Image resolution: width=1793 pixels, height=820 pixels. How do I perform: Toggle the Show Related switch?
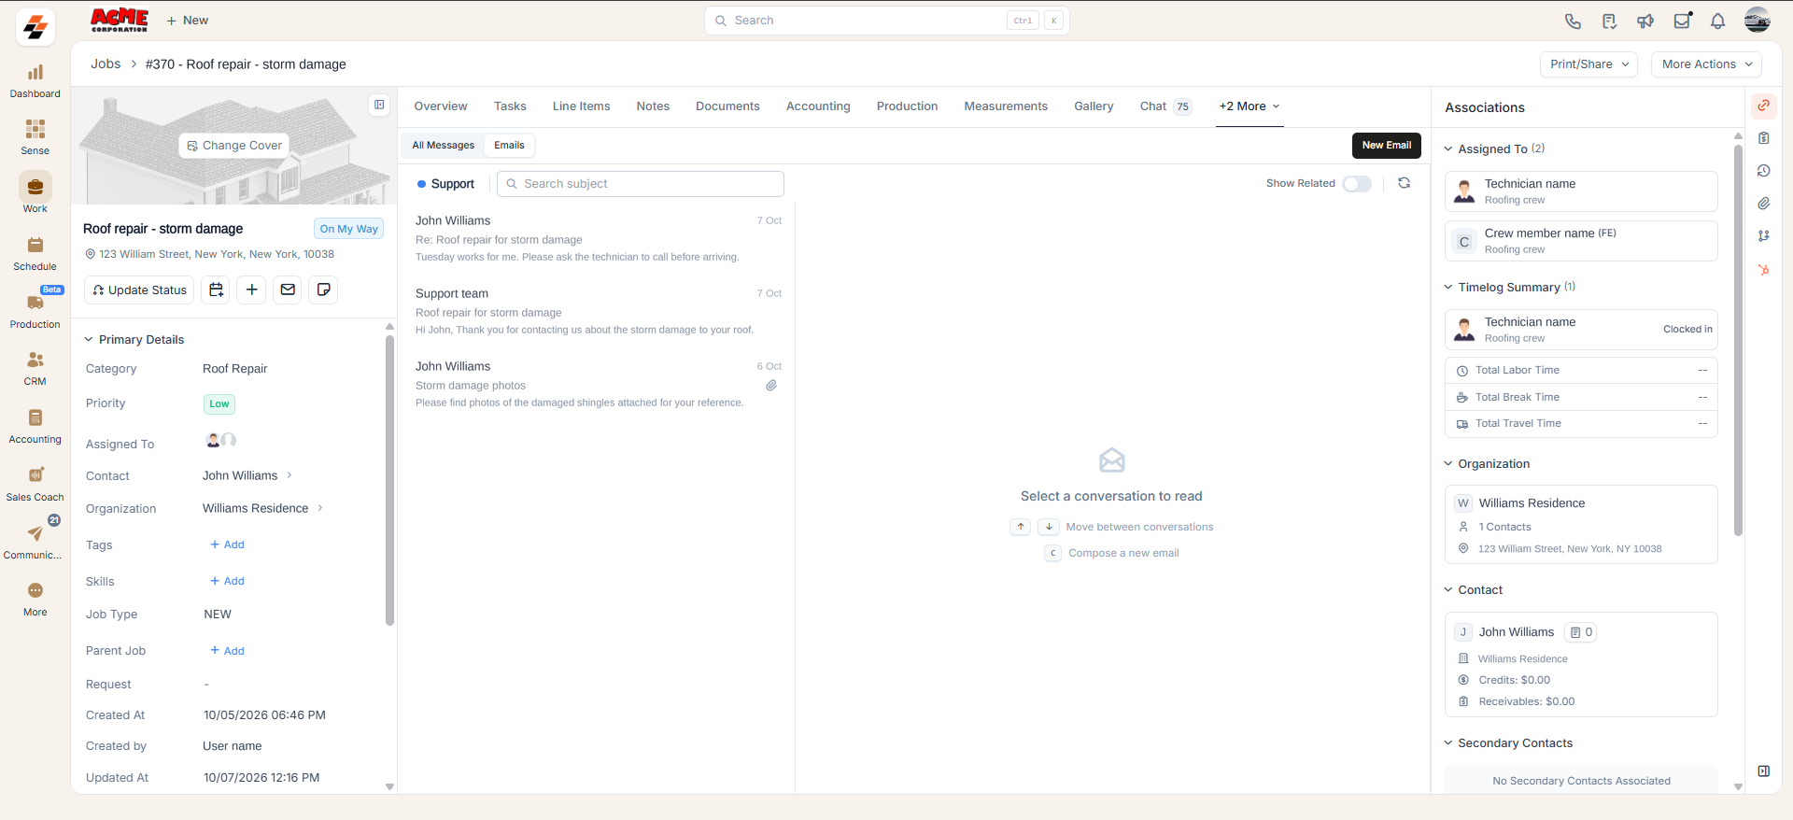pyautogui.click(x=1357, y=184)
